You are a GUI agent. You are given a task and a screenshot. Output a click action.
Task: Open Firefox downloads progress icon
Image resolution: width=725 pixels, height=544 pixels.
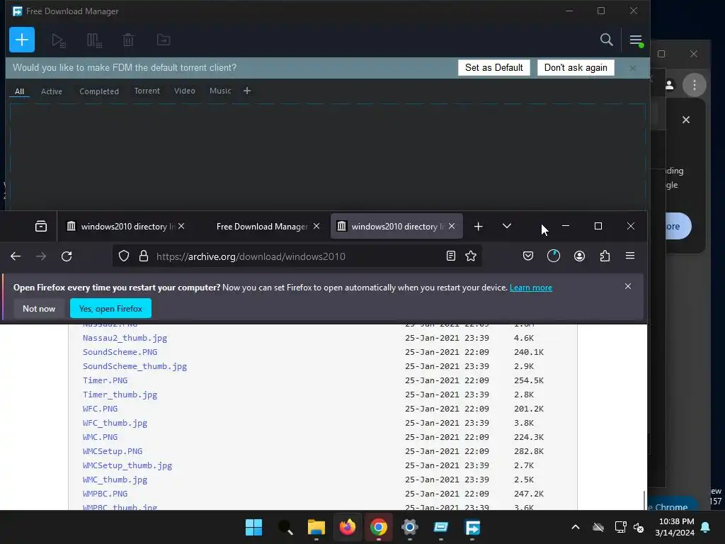pyautogui.click(x=554, y=256)
